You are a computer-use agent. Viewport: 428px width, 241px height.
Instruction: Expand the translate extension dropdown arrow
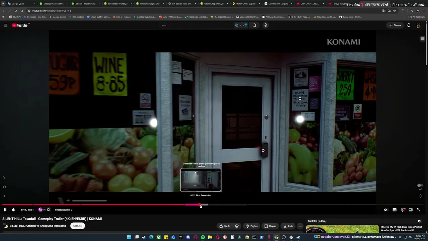tap(240, 25)
